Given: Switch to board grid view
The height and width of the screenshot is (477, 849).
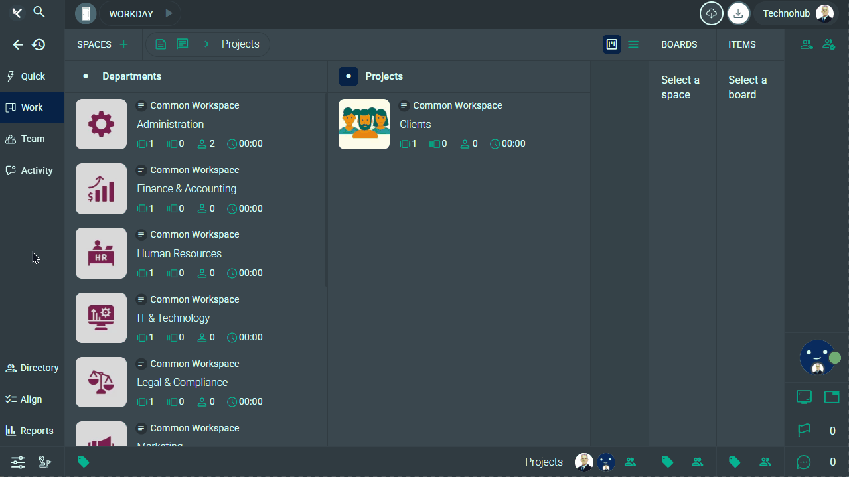Looking at the screenshot, I should 611,44.
